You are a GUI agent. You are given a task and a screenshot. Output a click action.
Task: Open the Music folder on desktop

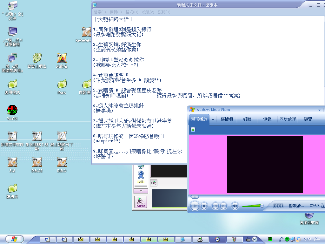[x=62, y=87]
